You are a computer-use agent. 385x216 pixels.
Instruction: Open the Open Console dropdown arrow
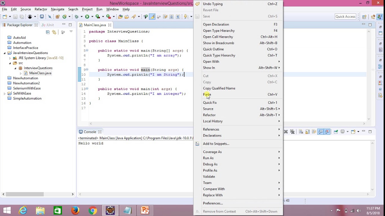coord(358,132)
